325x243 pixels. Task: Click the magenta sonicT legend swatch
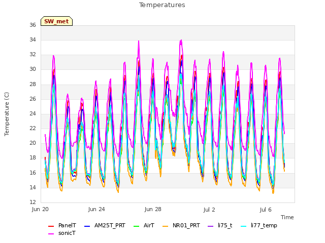(x=51, y=234)
